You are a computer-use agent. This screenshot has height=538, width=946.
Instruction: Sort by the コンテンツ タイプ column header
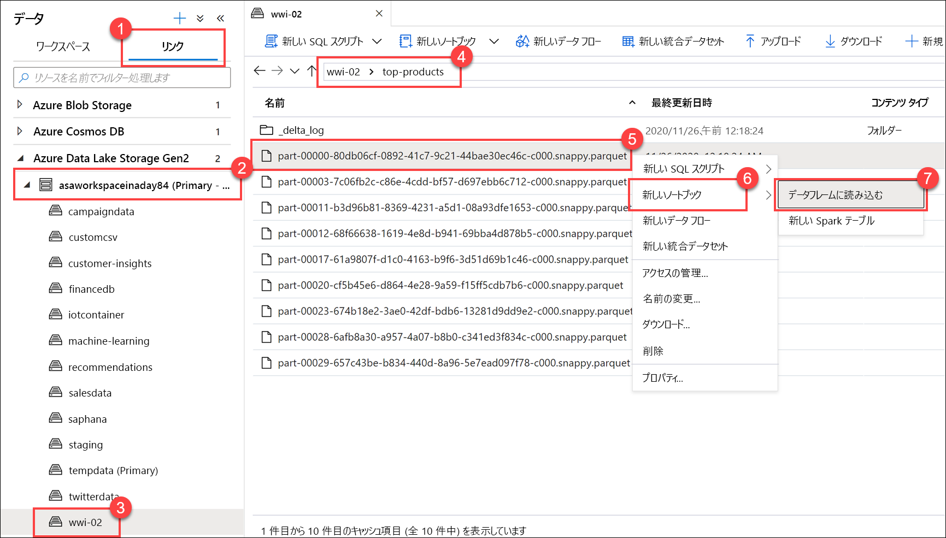[x=900, y=103]
